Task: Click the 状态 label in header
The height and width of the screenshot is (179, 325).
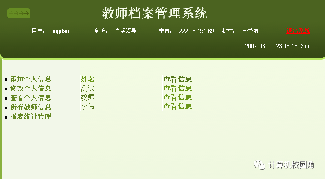Action: (228, 31)
